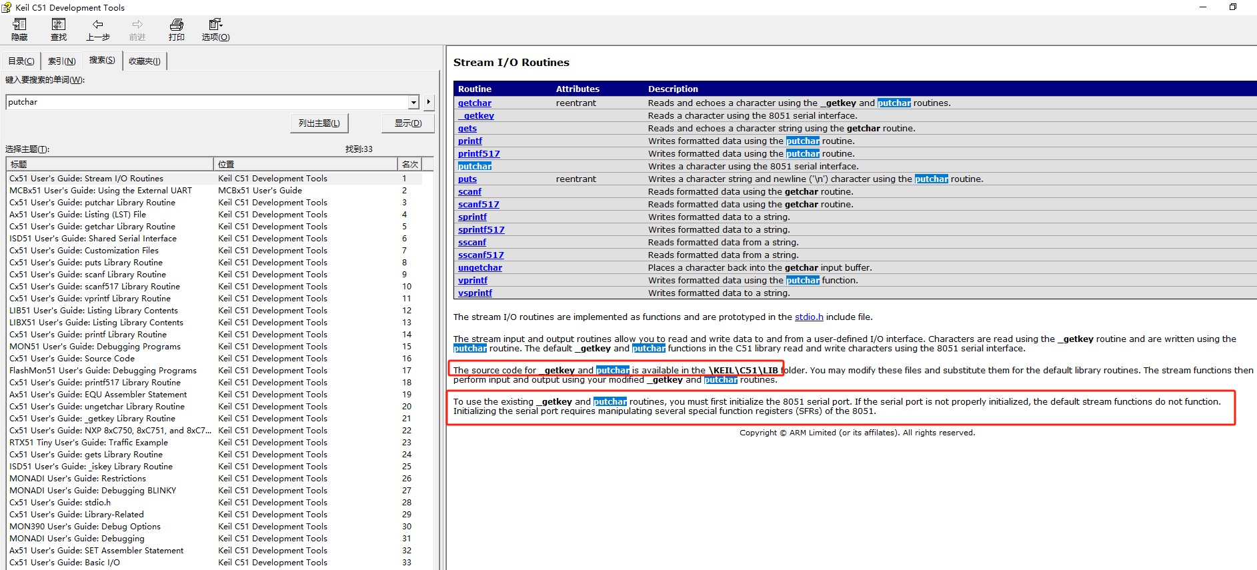1257x570 pixels.
Task: Open the search operator arrow button
Action: (428, 102)
